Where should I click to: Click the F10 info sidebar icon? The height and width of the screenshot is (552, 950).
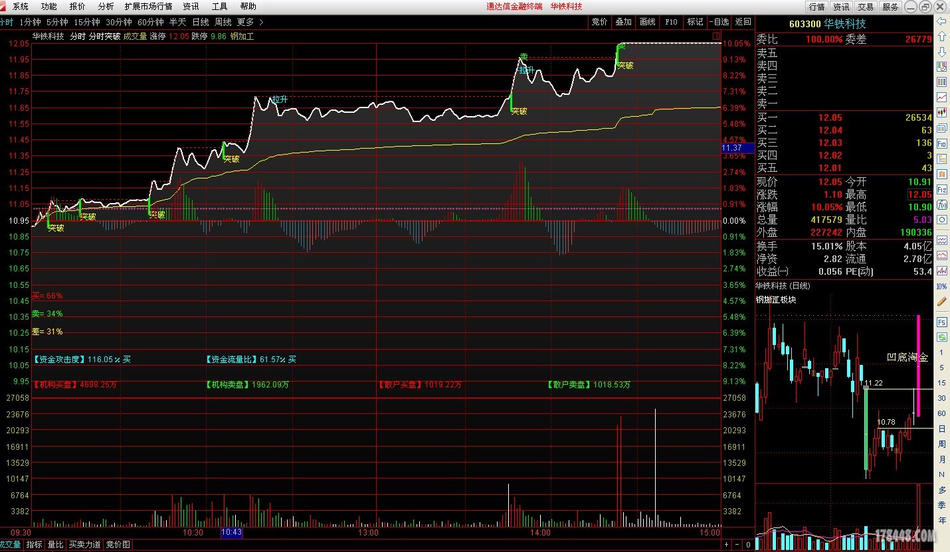point(941,143)
